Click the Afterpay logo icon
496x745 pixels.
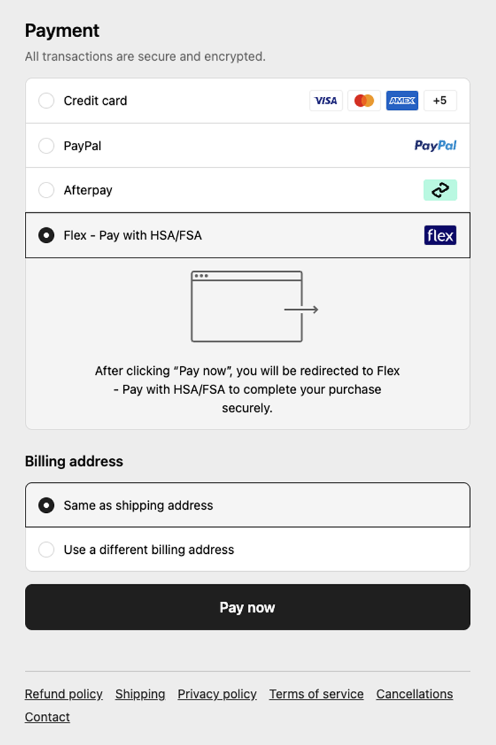(440, 190)
